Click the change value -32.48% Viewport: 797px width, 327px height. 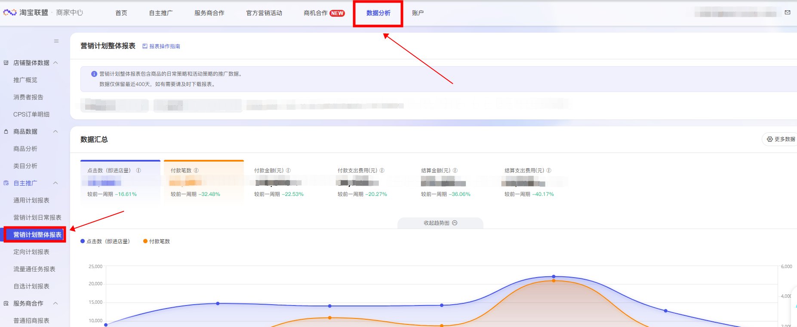click(209, 194)
